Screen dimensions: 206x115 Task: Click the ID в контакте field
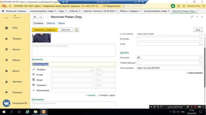(170, 68)
